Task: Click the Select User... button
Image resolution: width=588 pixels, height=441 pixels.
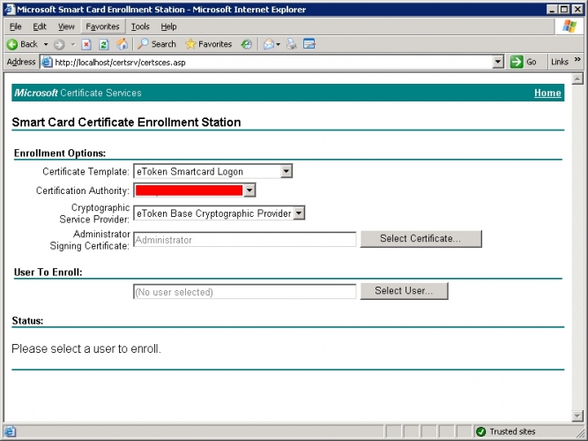Action: (x=404, y=291)
